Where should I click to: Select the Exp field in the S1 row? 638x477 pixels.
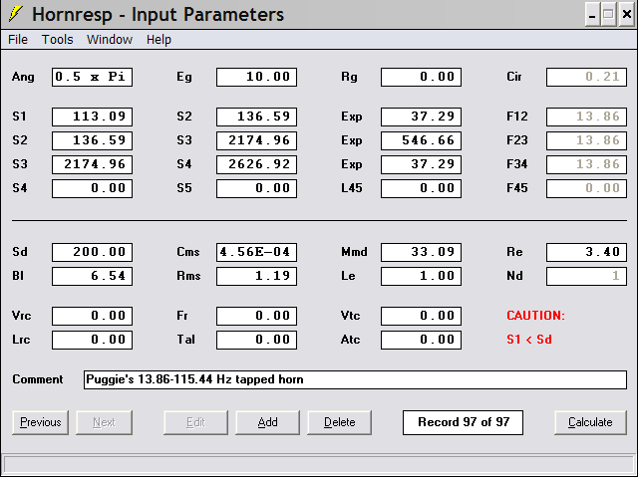pyautogui.click(x=421, y=118)
